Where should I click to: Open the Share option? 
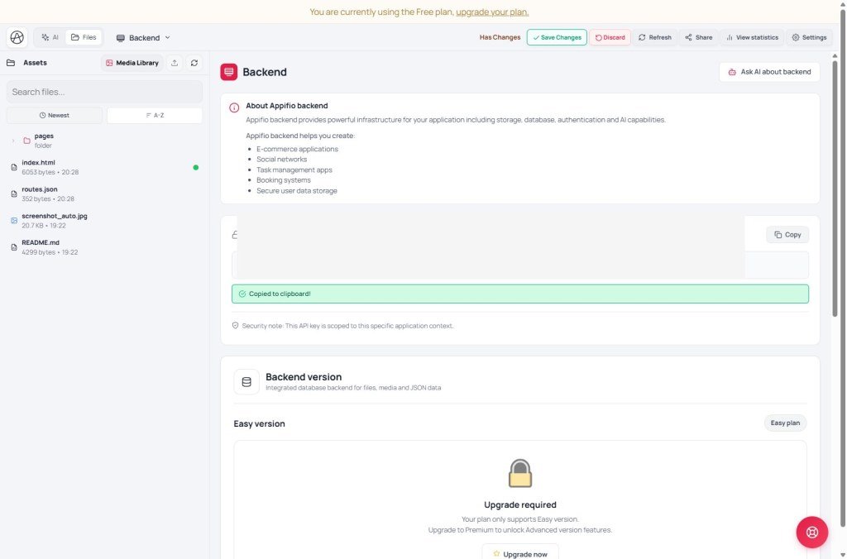point(698,37)
